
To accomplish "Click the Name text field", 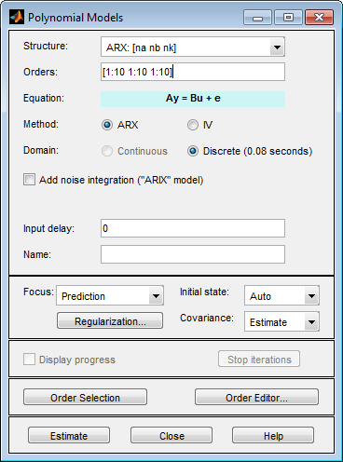I will (x=193, y=254).
